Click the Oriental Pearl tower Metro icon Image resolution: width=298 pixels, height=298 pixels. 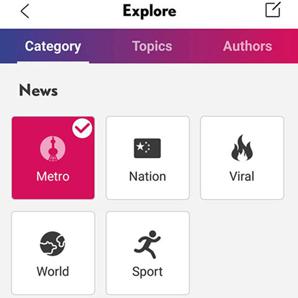pyautogui.click(x=53, y=149)
